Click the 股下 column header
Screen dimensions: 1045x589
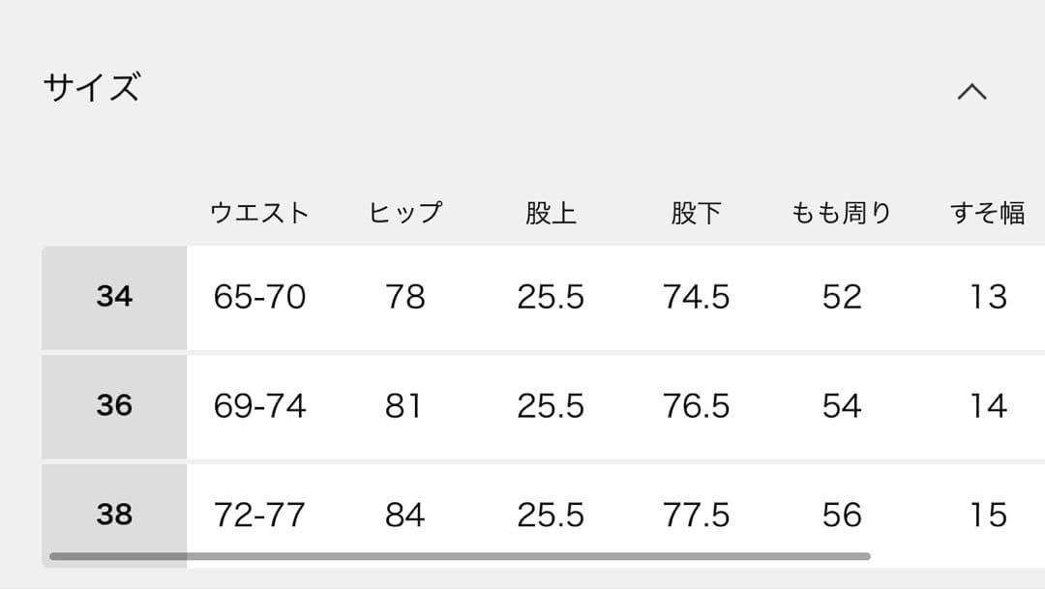696,213
